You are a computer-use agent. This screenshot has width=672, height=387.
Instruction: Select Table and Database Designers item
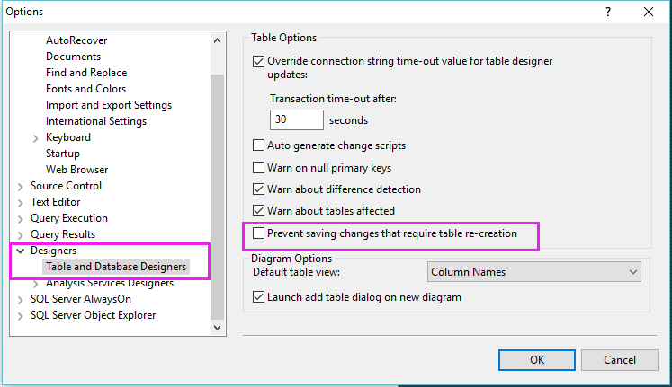[x=116, y=267]
